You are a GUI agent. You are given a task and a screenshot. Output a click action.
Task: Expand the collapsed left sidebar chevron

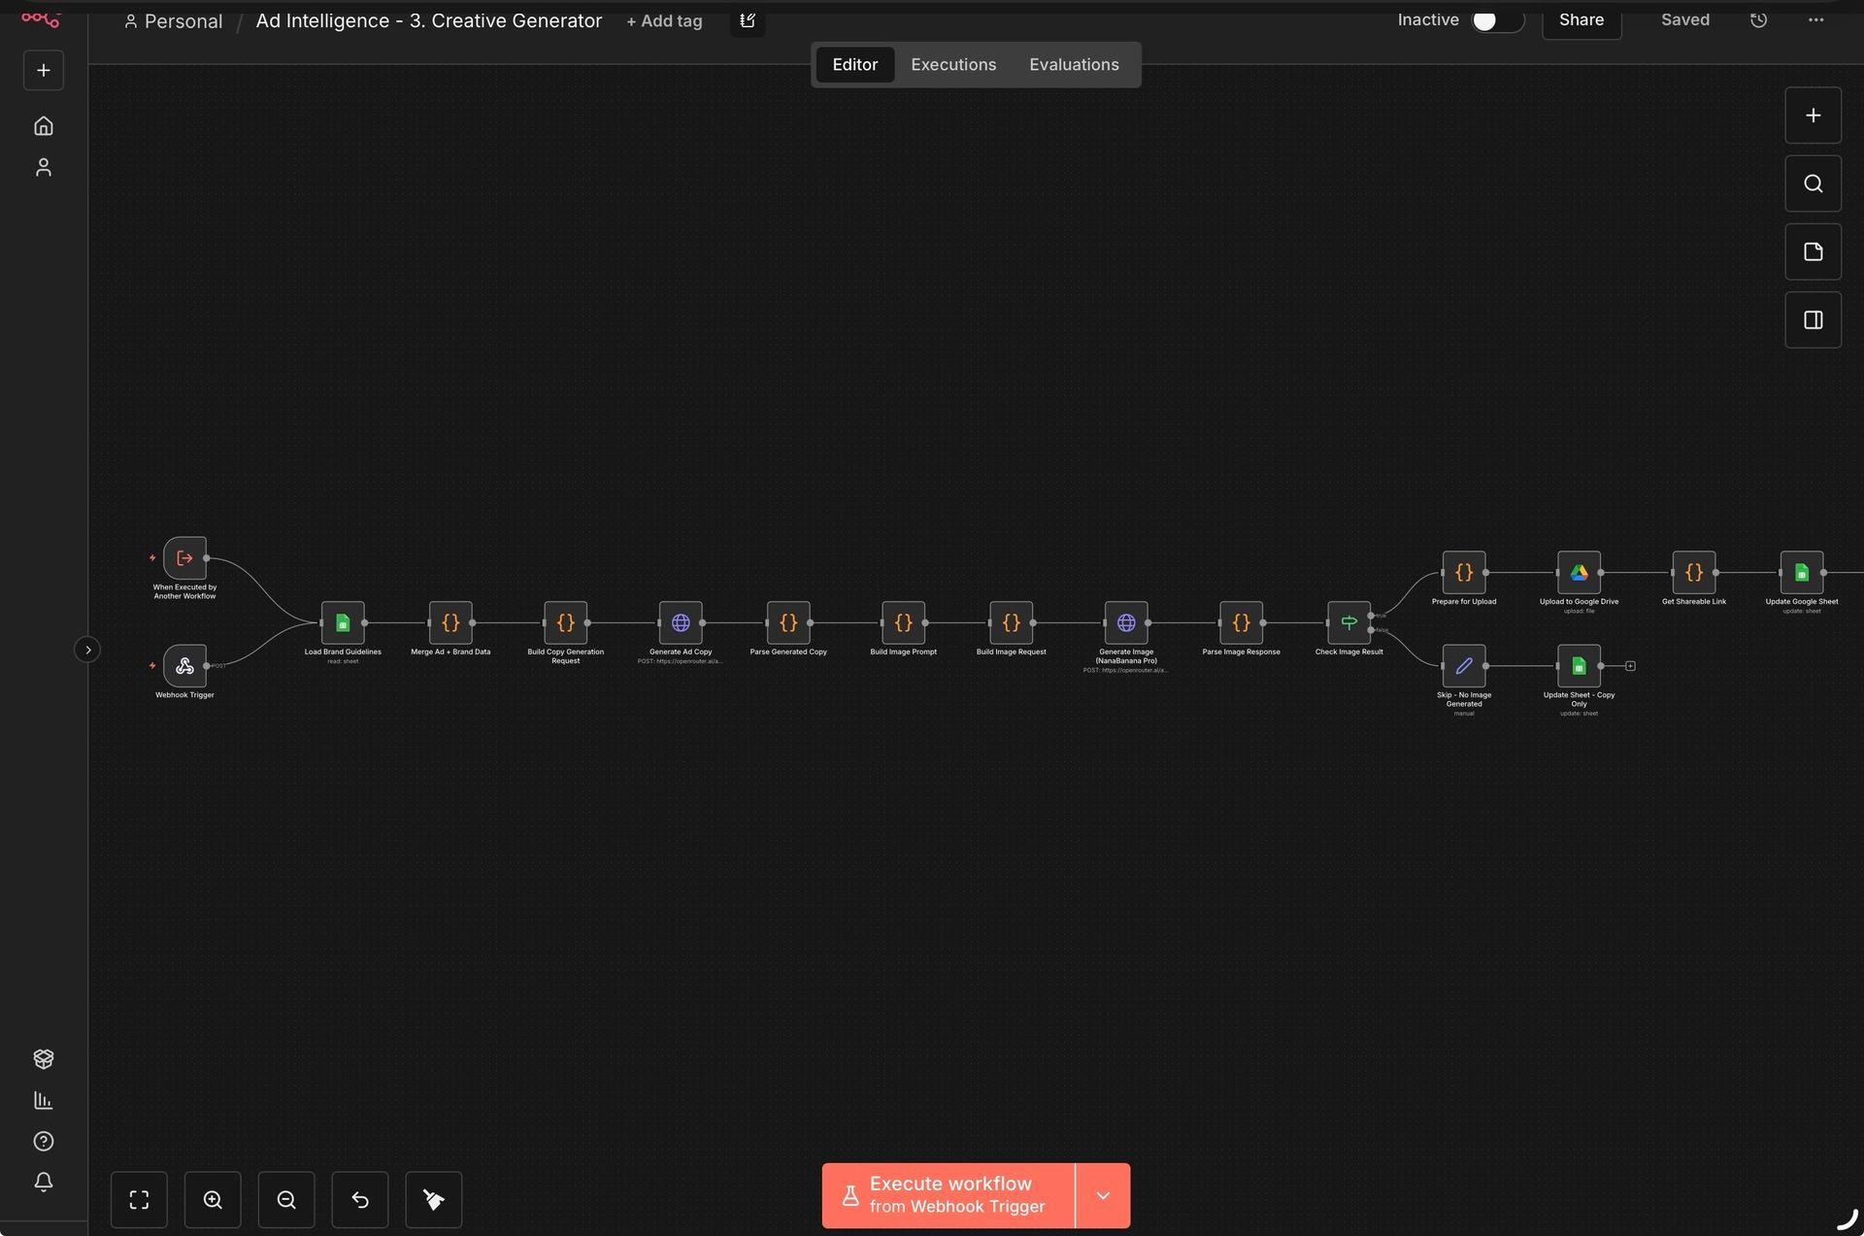coord(87,650)
